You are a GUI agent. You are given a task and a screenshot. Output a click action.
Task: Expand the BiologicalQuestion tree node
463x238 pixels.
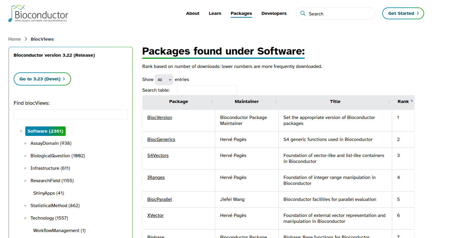click(x=26, y=156)
